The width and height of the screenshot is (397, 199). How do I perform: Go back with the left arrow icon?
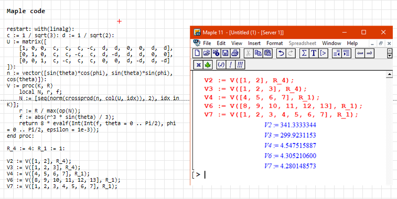(x=360, y=53)
